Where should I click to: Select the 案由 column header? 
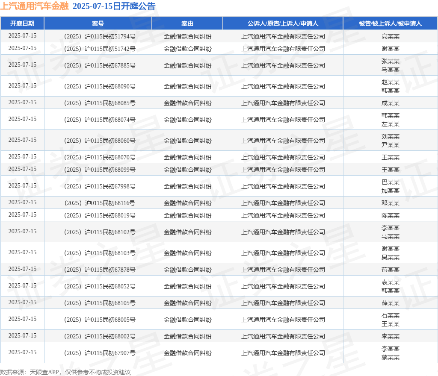187,23
